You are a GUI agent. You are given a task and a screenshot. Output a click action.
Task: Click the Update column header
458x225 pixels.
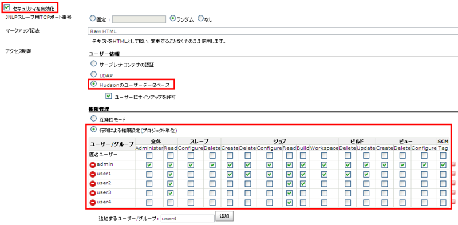[x=366, y=148]
